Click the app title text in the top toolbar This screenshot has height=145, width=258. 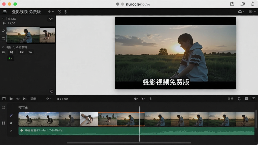[x=26, y=12]
